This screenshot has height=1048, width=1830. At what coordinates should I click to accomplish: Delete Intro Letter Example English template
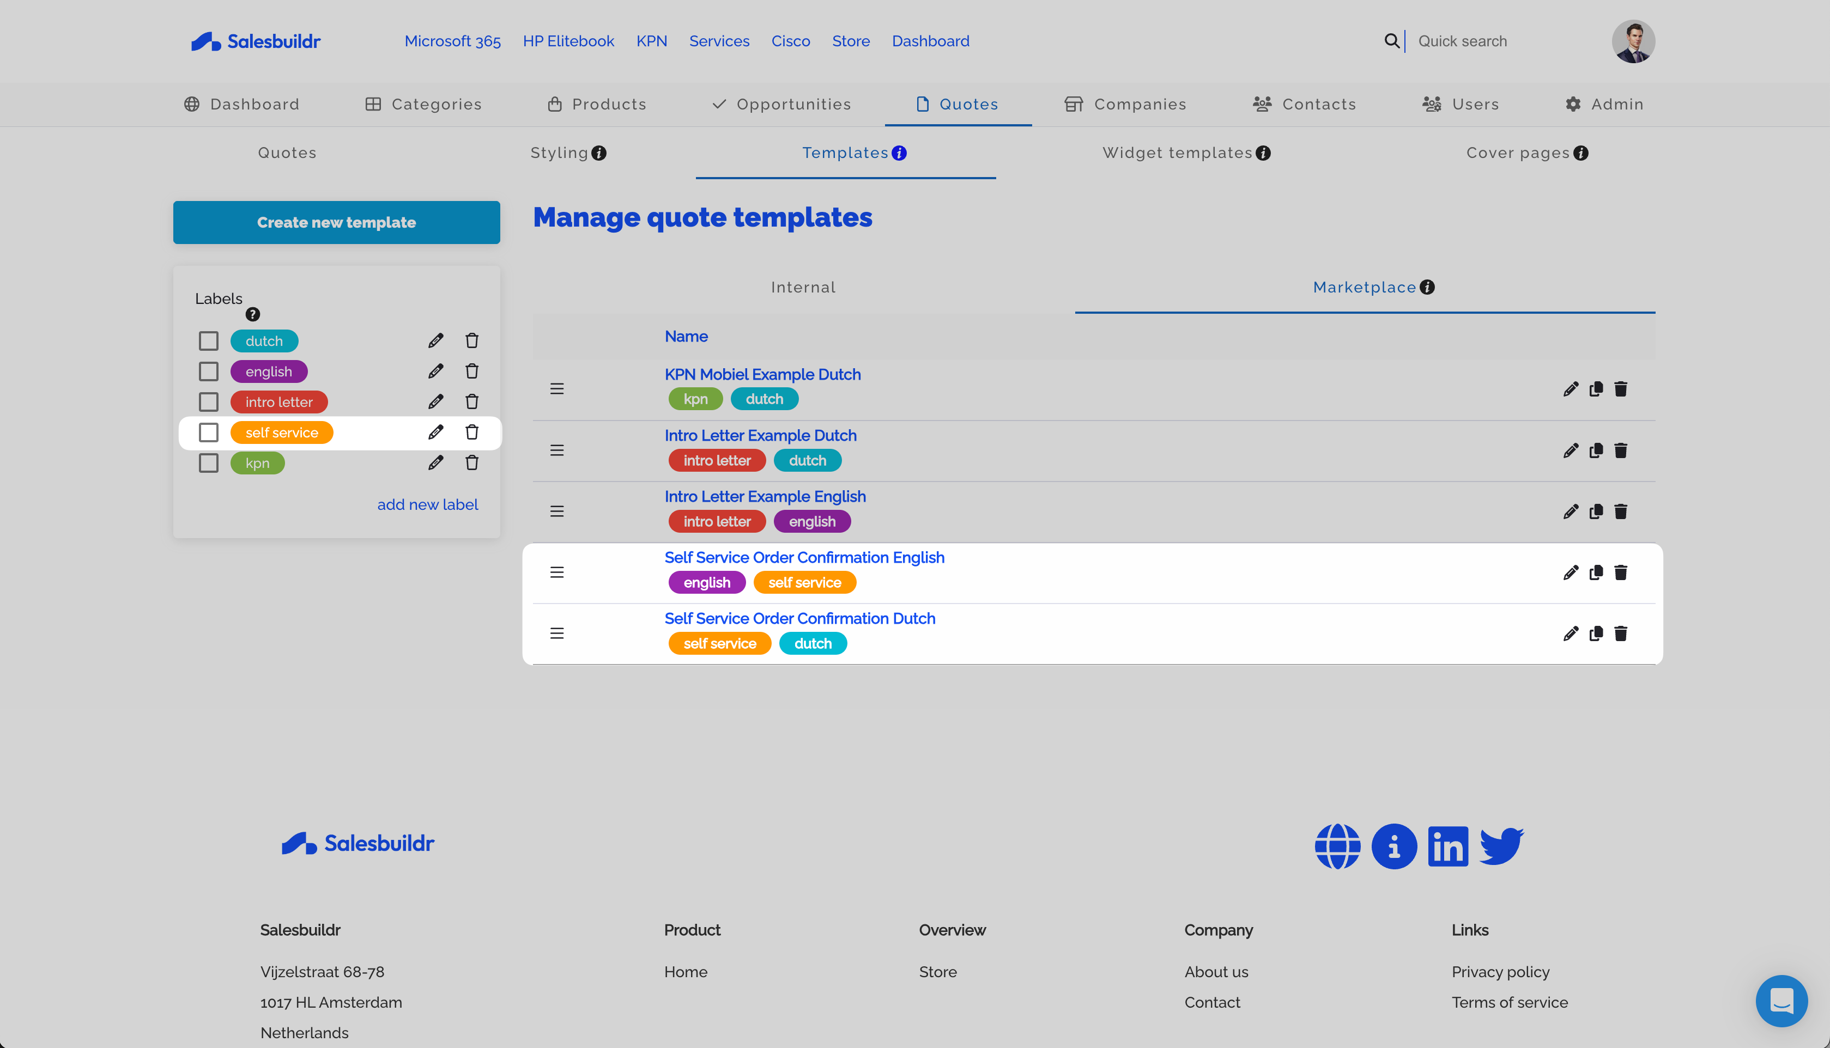[1621, 512]
